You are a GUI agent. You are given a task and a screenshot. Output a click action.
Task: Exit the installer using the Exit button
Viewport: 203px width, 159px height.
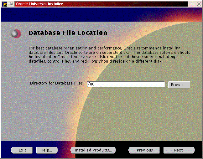coord(22,150)
